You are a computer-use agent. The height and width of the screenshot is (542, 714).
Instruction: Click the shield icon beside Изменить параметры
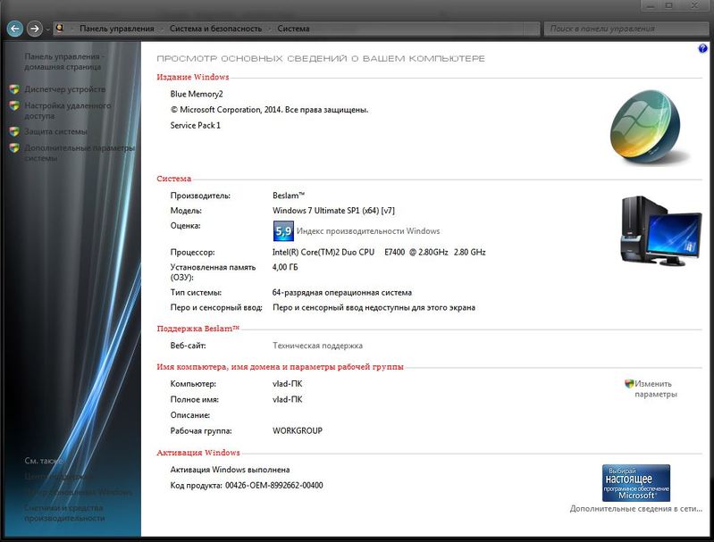point(629,383)
